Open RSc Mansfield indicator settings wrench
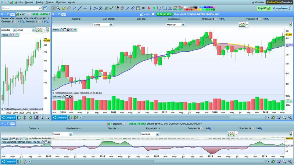 point(42,142)
